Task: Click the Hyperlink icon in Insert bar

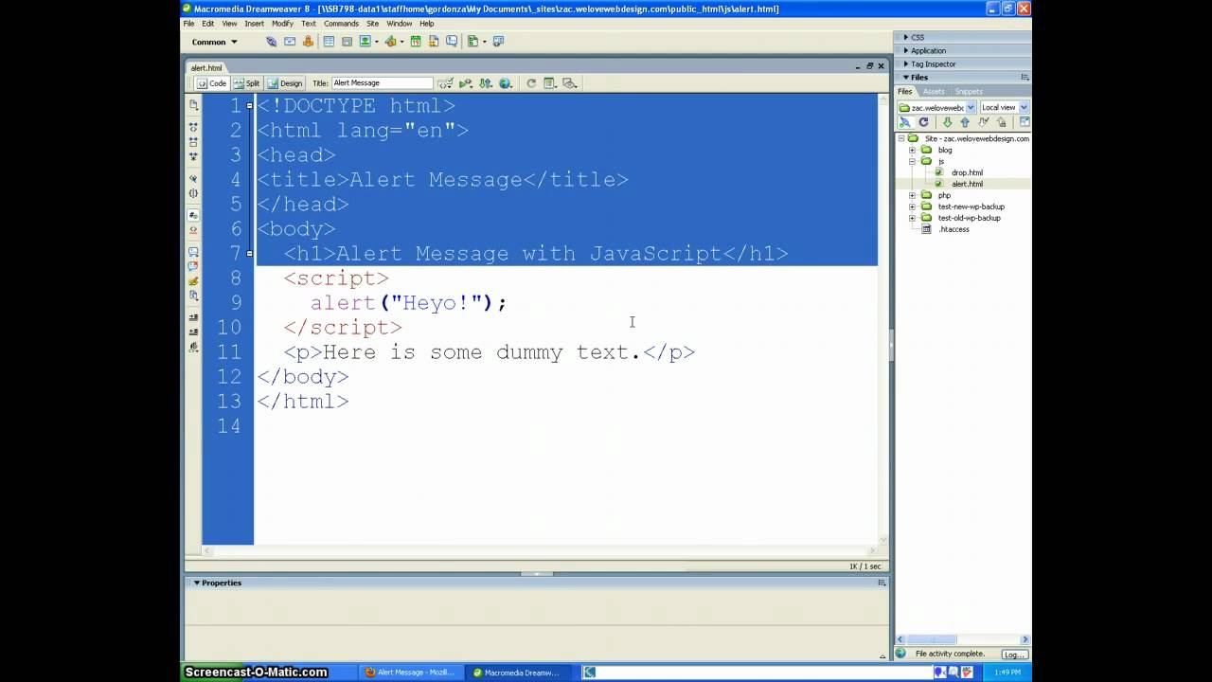Action: (272, 42)
